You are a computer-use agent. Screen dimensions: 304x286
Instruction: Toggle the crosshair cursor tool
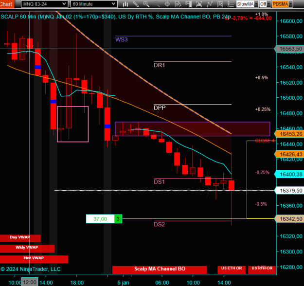pyautogui.click(x=167, y=4)
